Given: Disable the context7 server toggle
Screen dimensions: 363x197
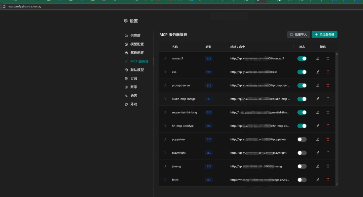Looking at the screenshot, I should pos(302,58).
